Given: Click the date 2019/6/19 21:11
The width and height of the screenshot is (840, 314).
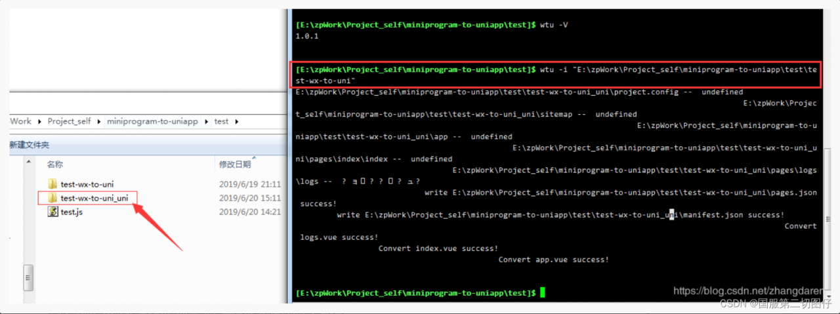Looking at the screenshot, I should point(250,184).
